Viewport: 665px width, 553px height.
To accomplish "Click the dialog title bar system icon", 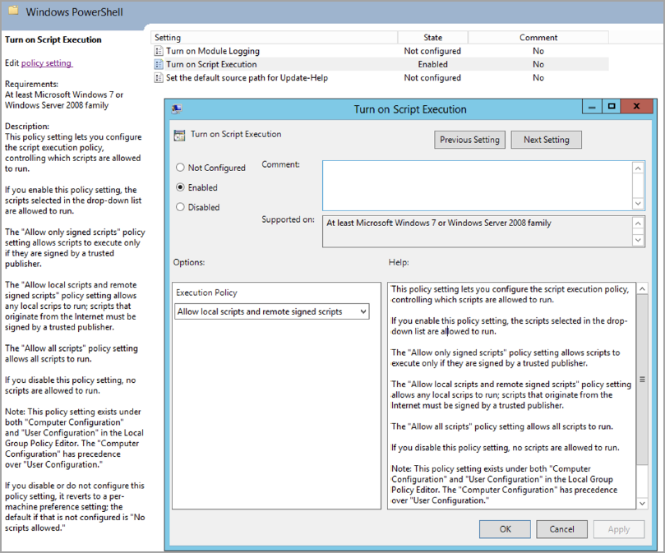I will coord(177,109).
